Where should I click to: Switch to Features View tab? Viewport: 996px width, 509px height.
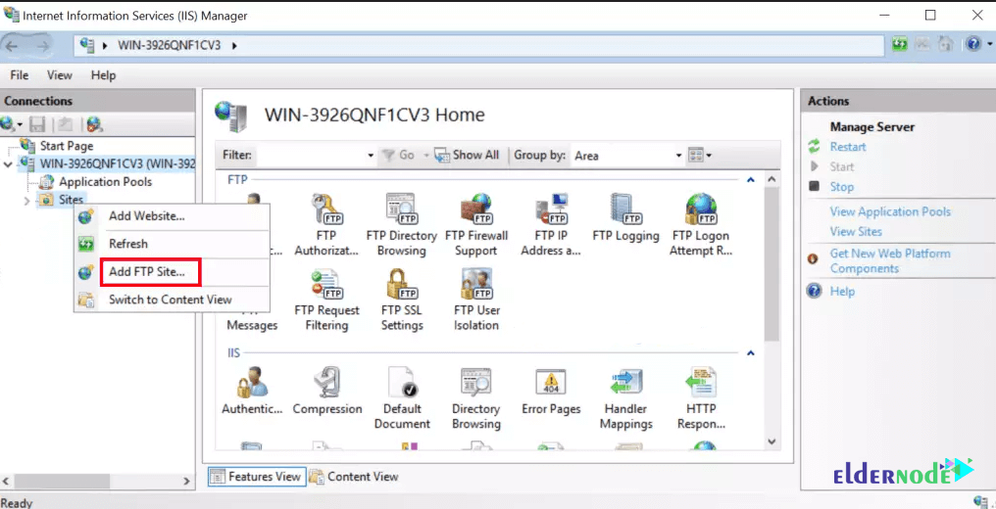[x=257, y=477]
